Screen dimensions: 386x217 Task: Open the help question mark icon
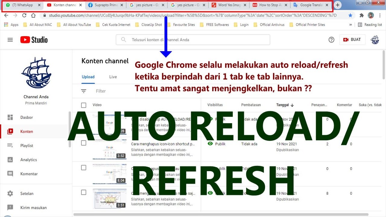(331, 39)
